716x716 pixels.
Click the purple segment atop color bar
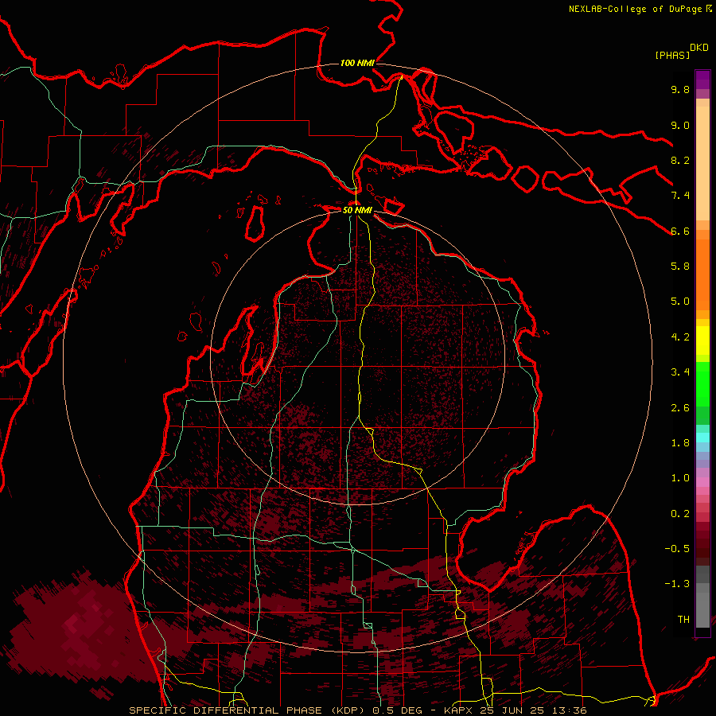702,80
